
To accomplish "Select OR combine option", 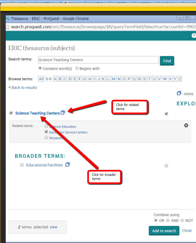I will tap(156, 220).
